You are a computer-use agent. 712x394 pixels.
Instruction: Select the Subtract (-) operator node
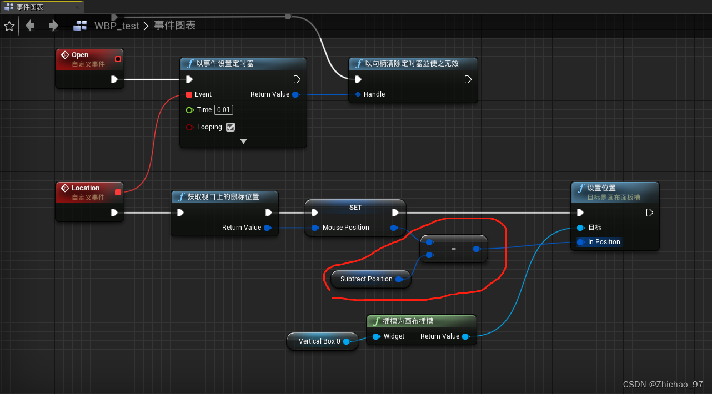point(454,248)
